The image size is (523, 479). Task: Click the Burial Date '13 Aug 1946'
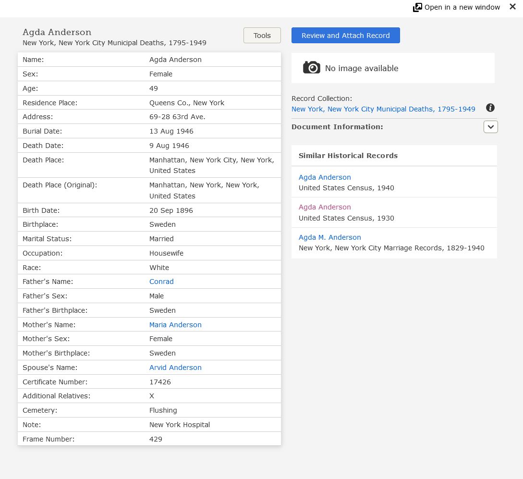pyautogui.click(x=171, y=131)
